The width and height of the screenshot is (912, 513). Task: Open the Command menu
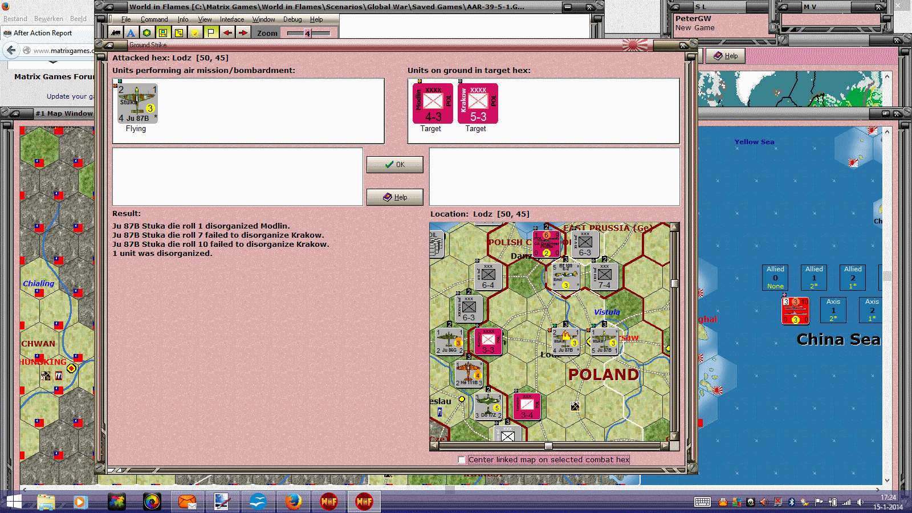(x=154, y=19)
